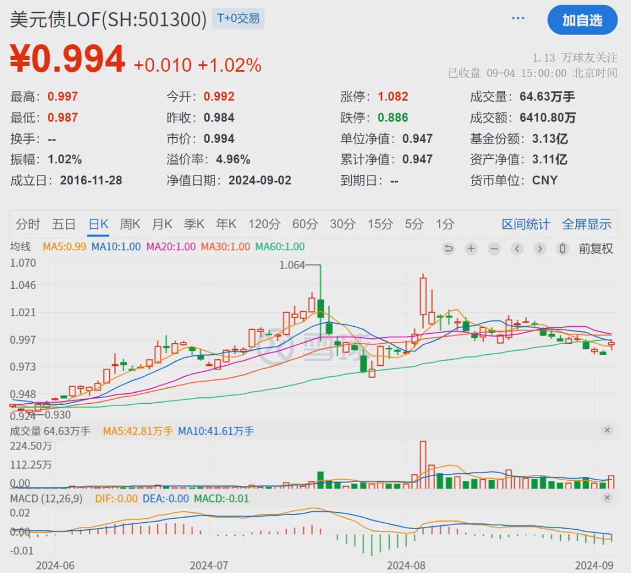The height and width of the screenshot is (573, 631).
Task: Click the 成交额 6410.80万 value
Action: 547,118
